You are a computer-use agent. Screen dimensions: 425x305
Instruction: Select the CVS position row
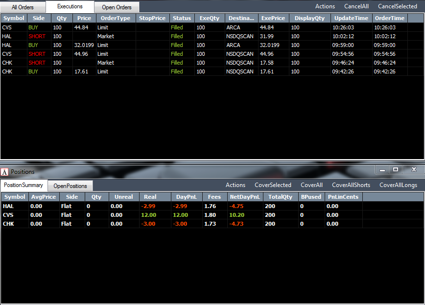[212, 215]
